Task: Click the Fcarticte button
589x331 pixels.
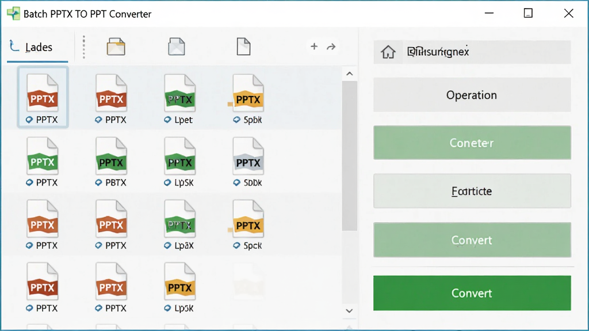Action: tap(472, 191)
